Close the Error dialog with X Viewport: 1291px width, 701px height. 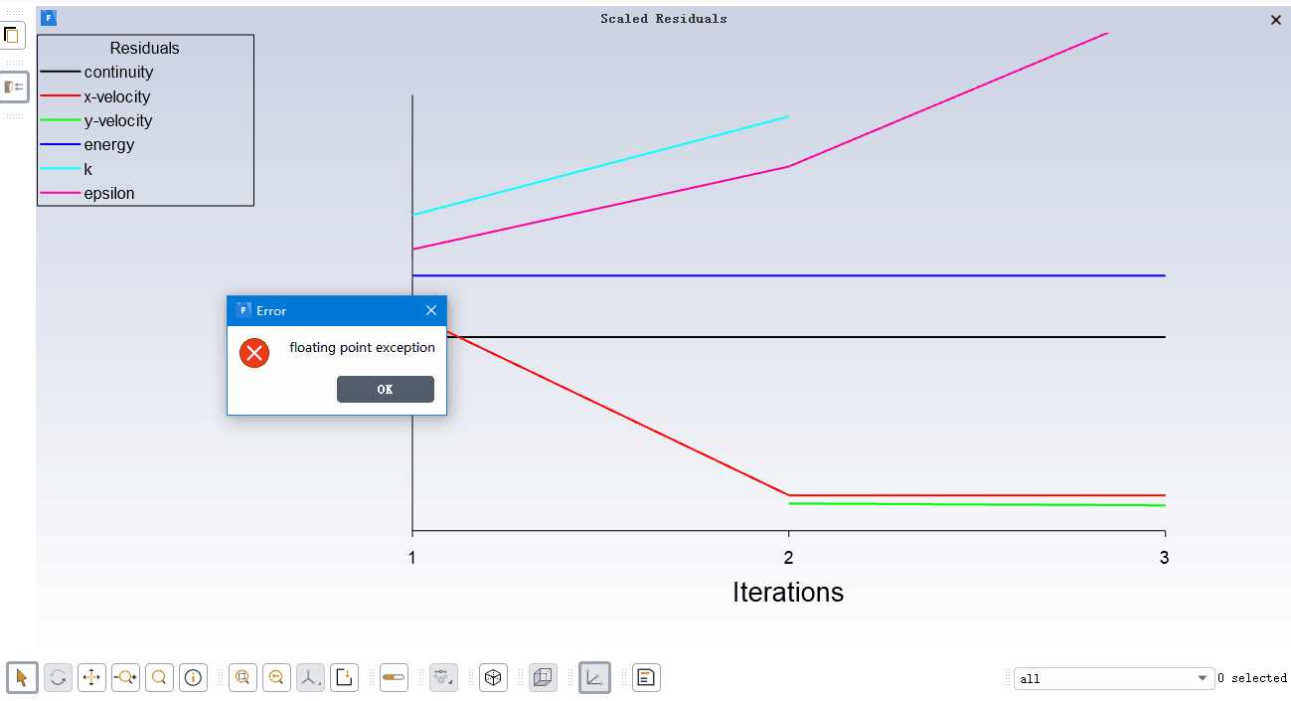tap(431, 310)
